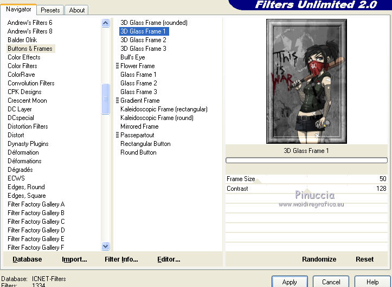Select Buttons & Frames category
The width and height of the screenshot is (392, 287).
tap(30, 49)
